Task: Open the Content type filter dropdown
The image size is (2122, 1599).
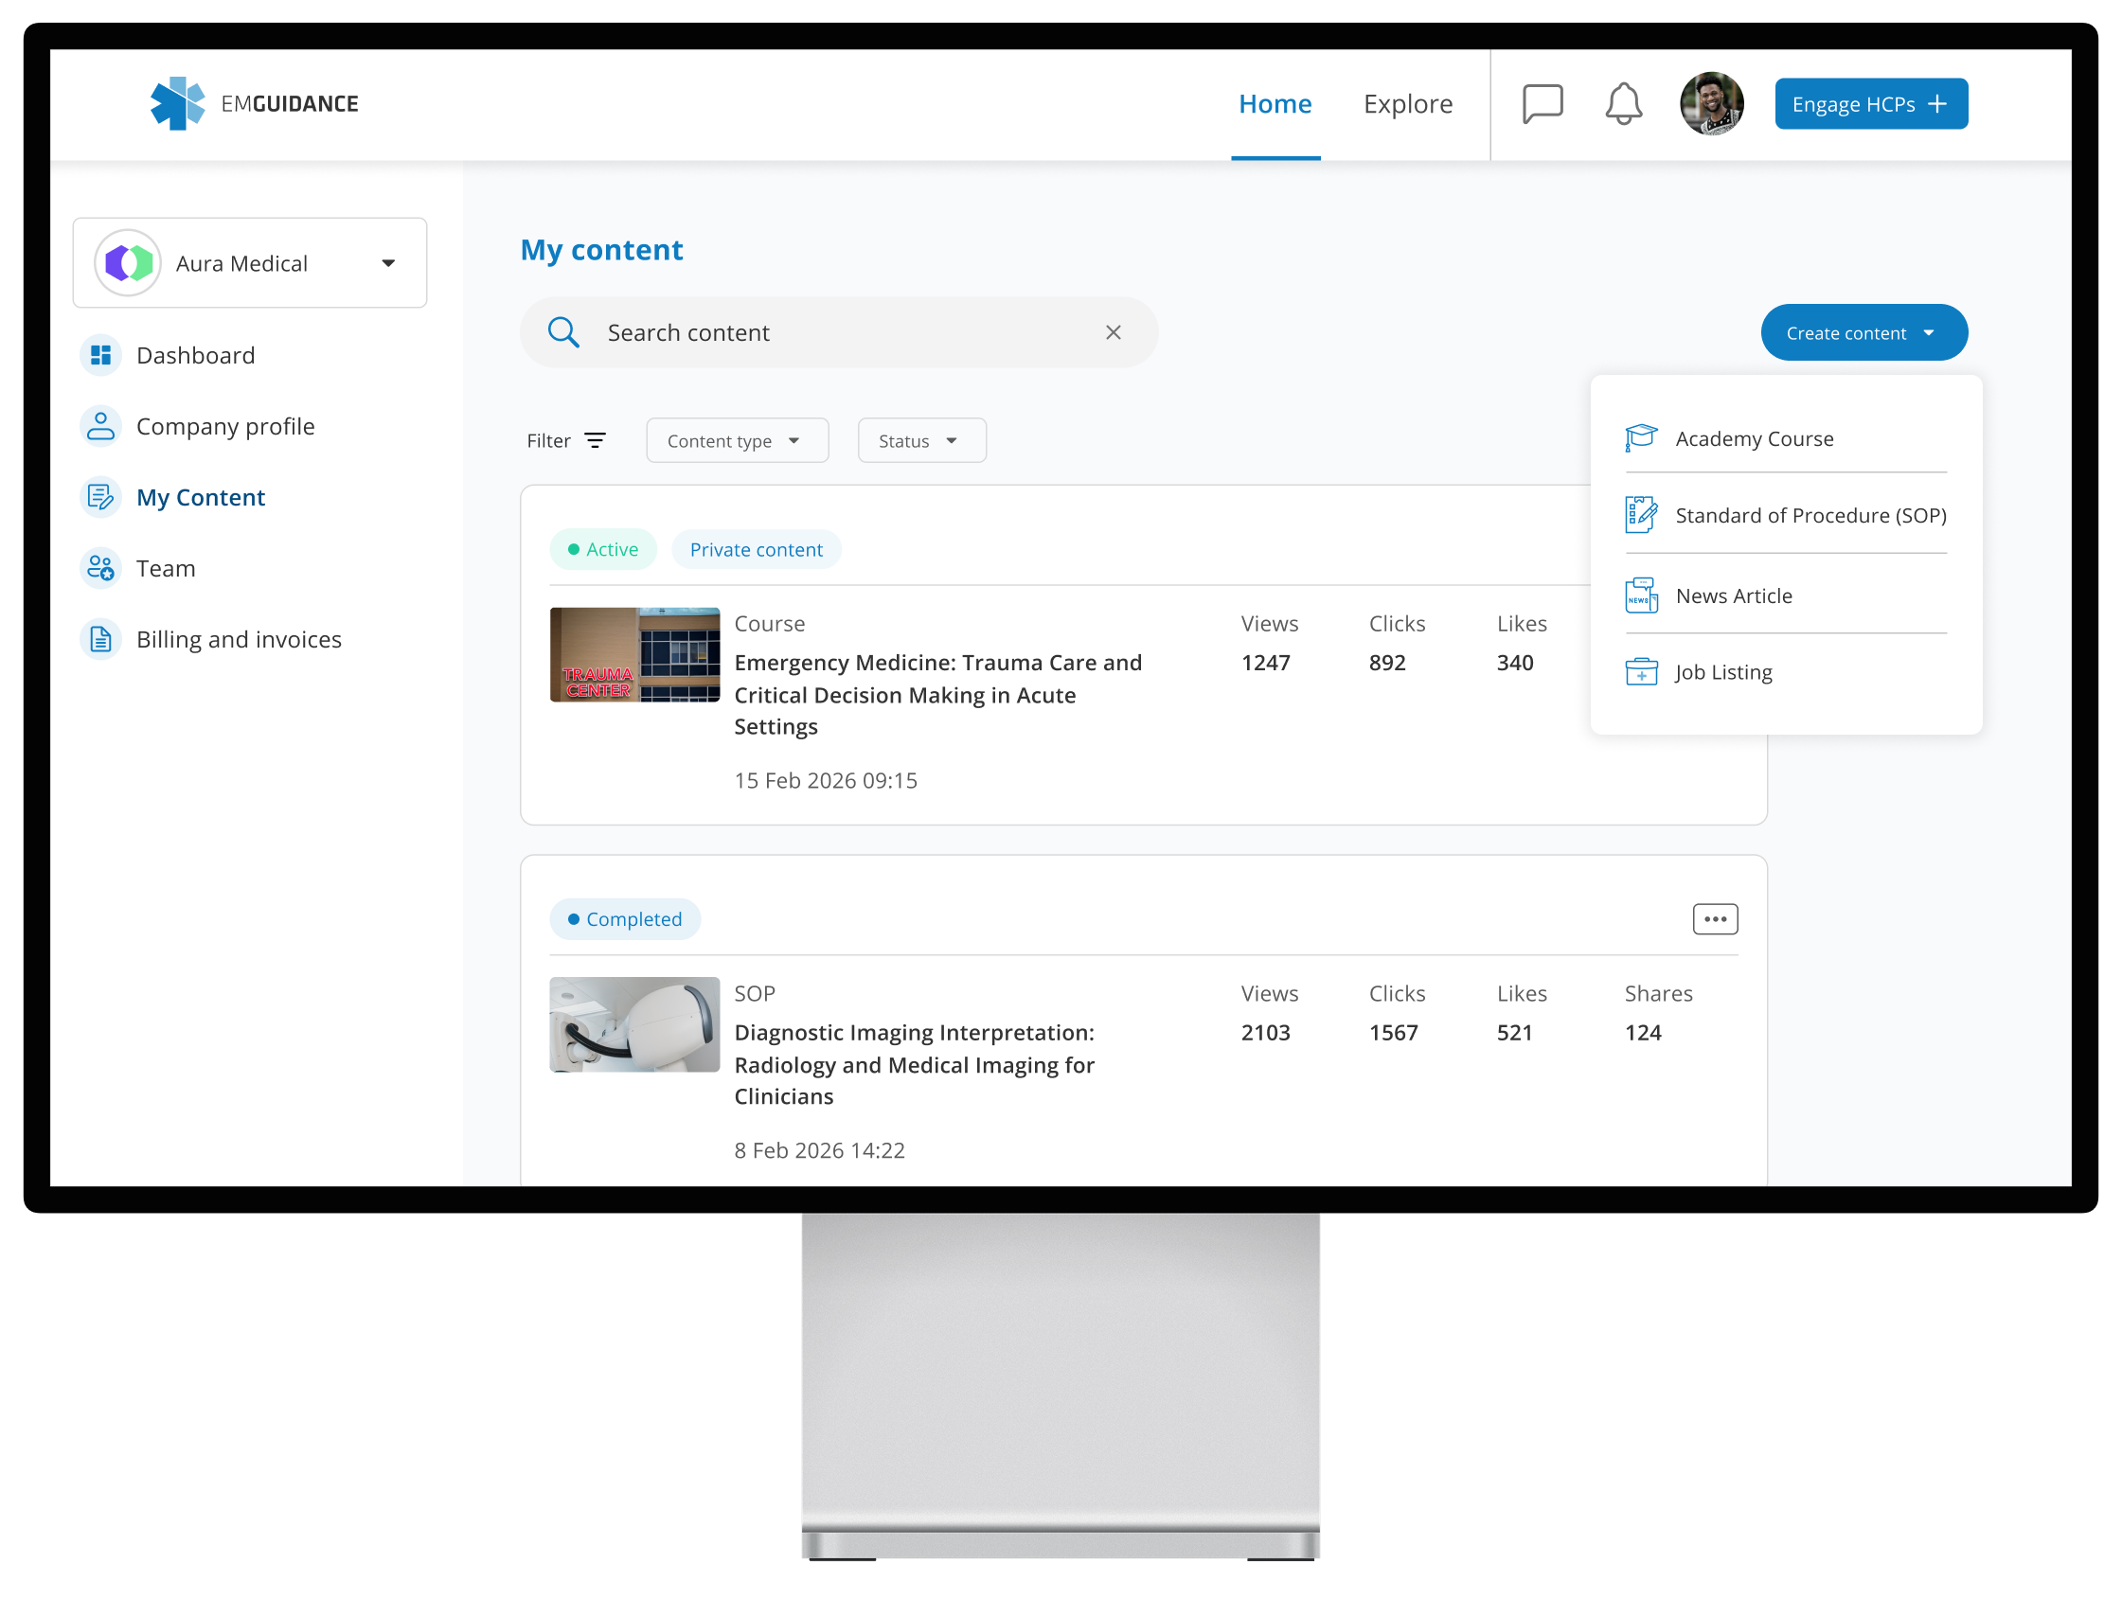Action: coord(737,441)
